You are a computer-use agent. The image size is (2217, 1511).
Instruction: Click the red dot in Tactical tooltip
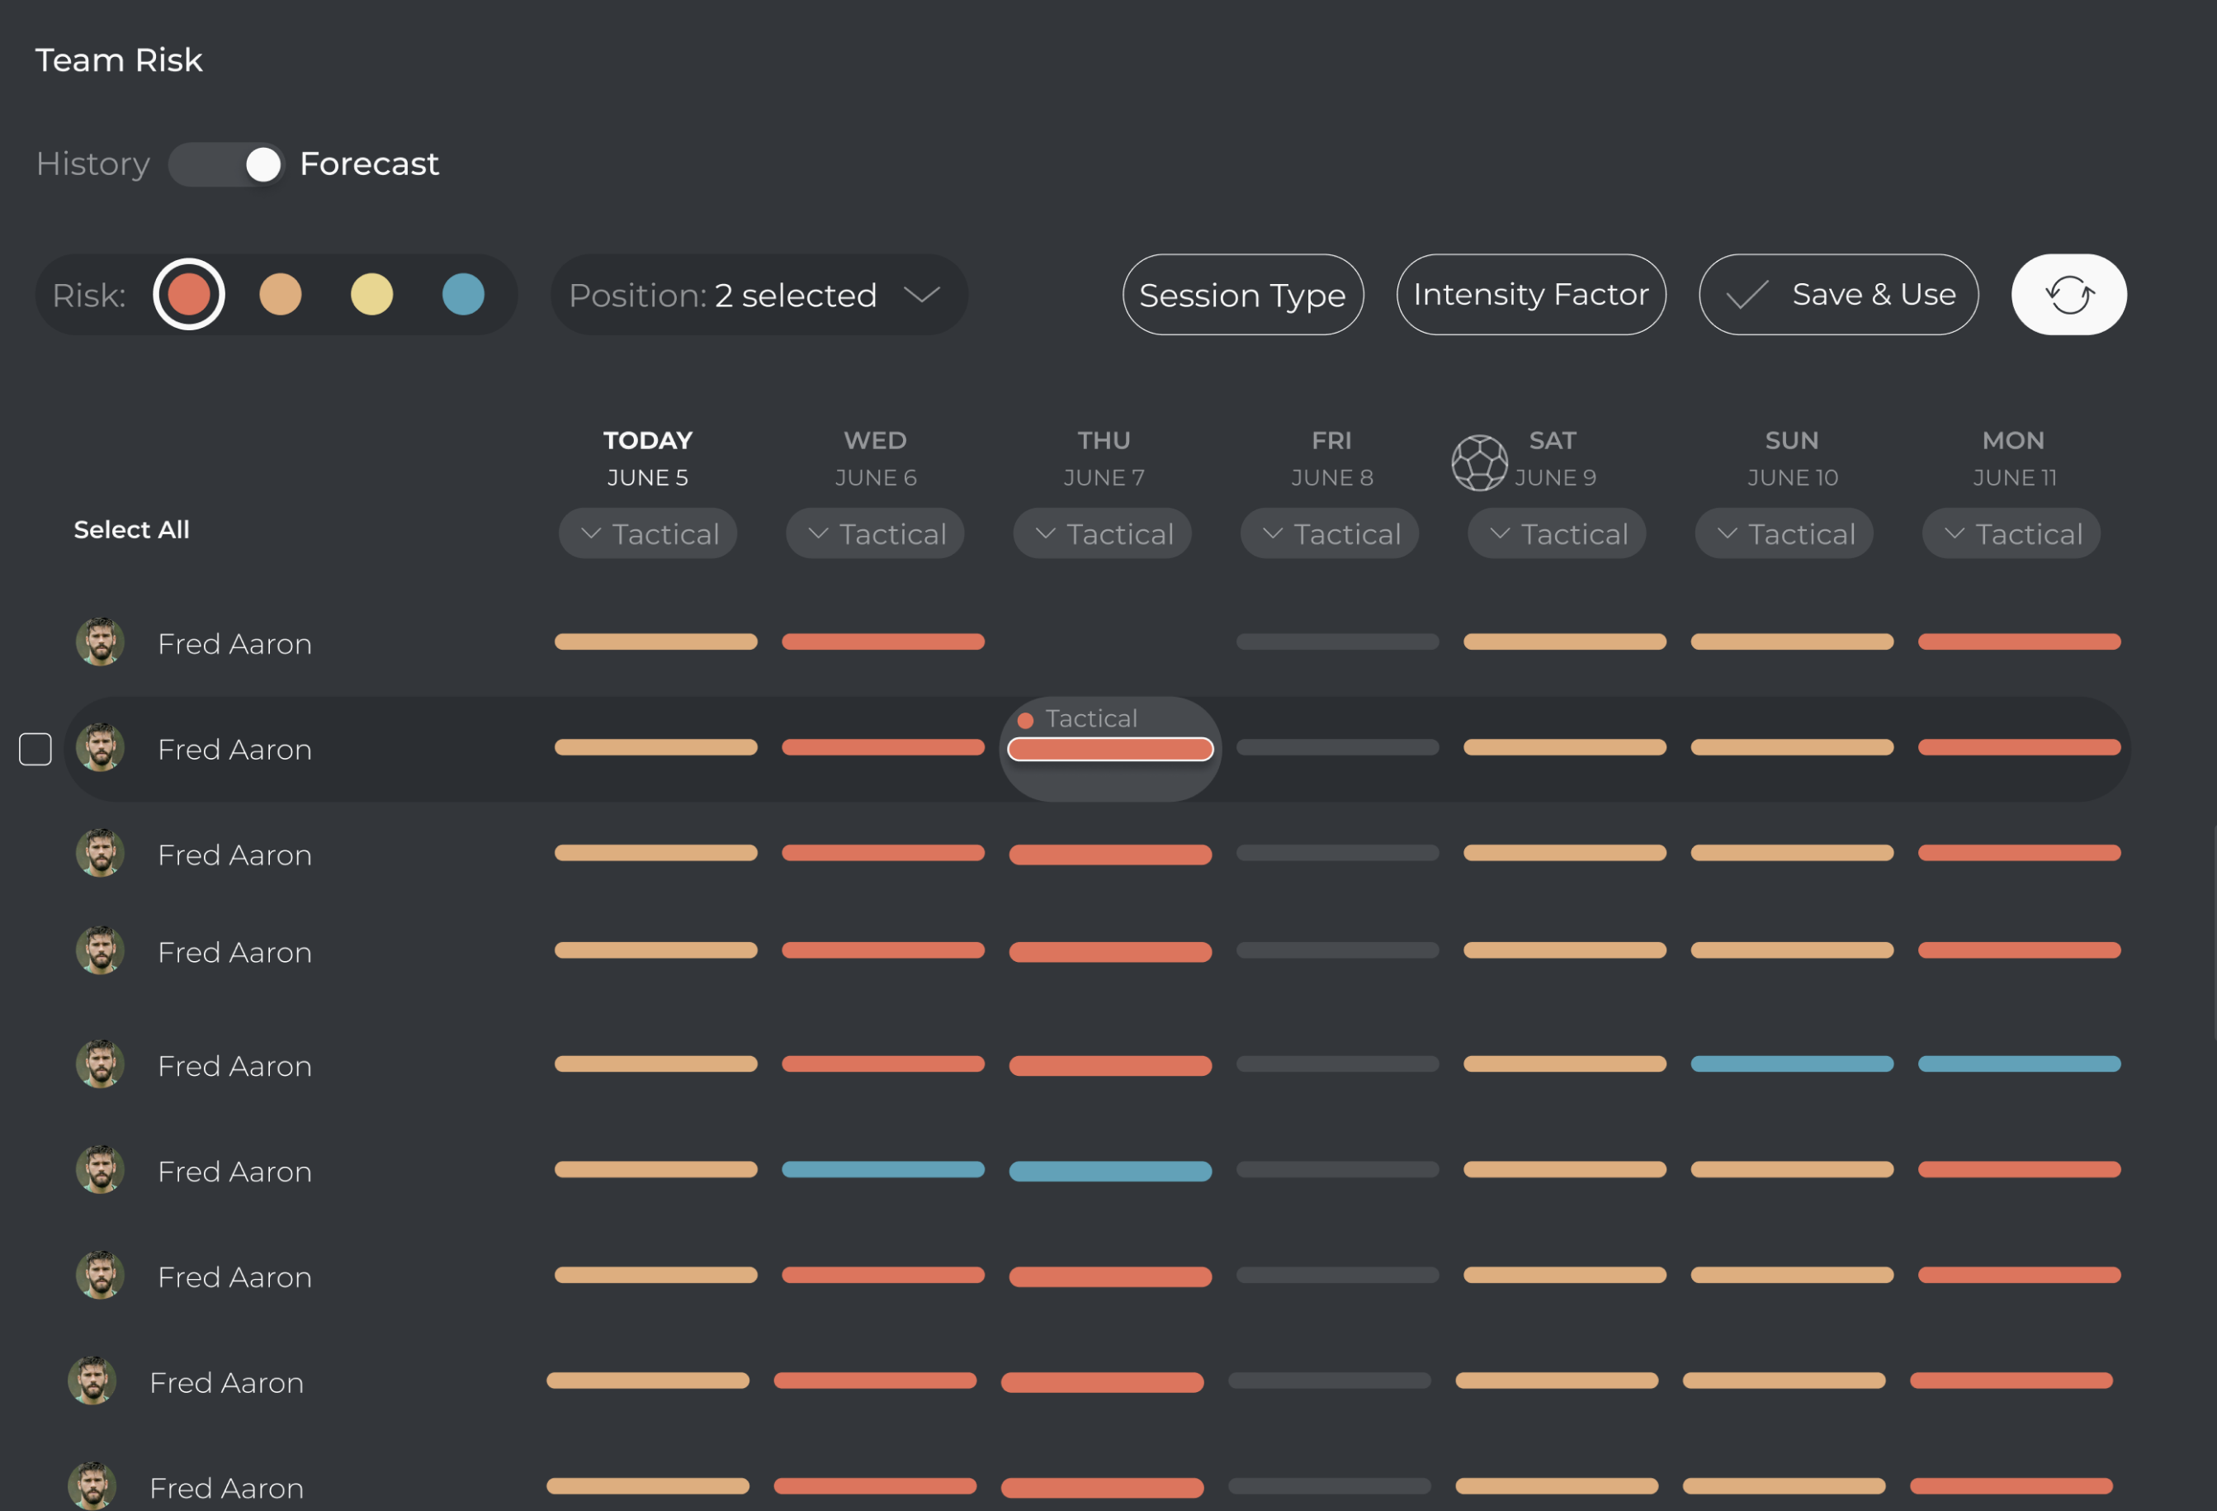coord(1025,720)
